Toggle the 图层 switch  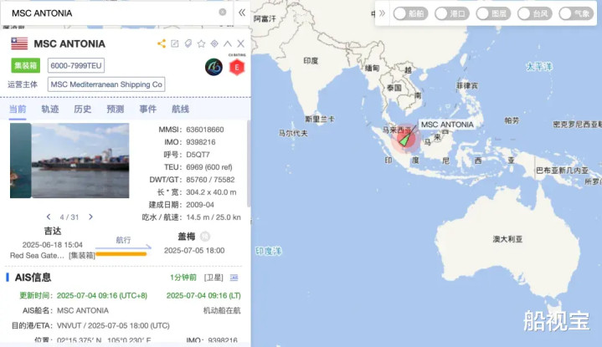point(493,13)
